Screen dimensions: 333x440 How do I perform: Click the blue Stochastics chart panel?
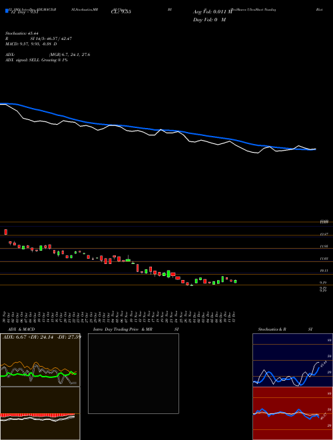292,360
